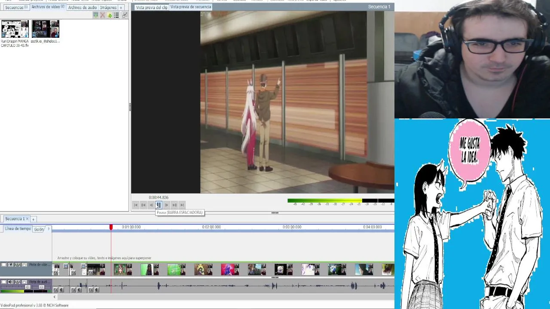Step back one frame
This screenshot has height=309, width=550.
(x=151, y=205)
